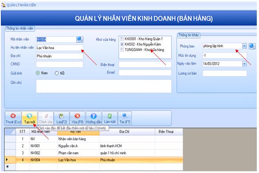Click the Mã nhân viên input field
The image size is (259, 173).
(x=56, y=39)
